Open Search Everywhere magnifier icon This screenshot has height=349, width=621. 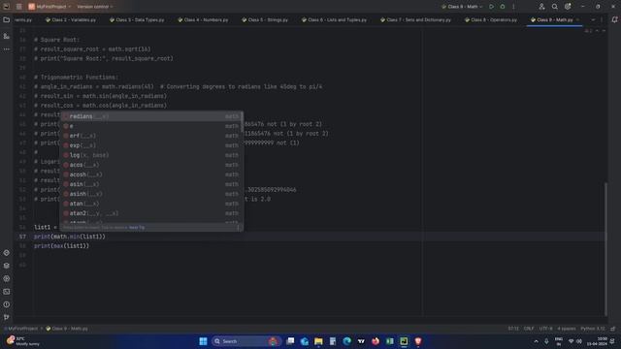click(554, 7)
